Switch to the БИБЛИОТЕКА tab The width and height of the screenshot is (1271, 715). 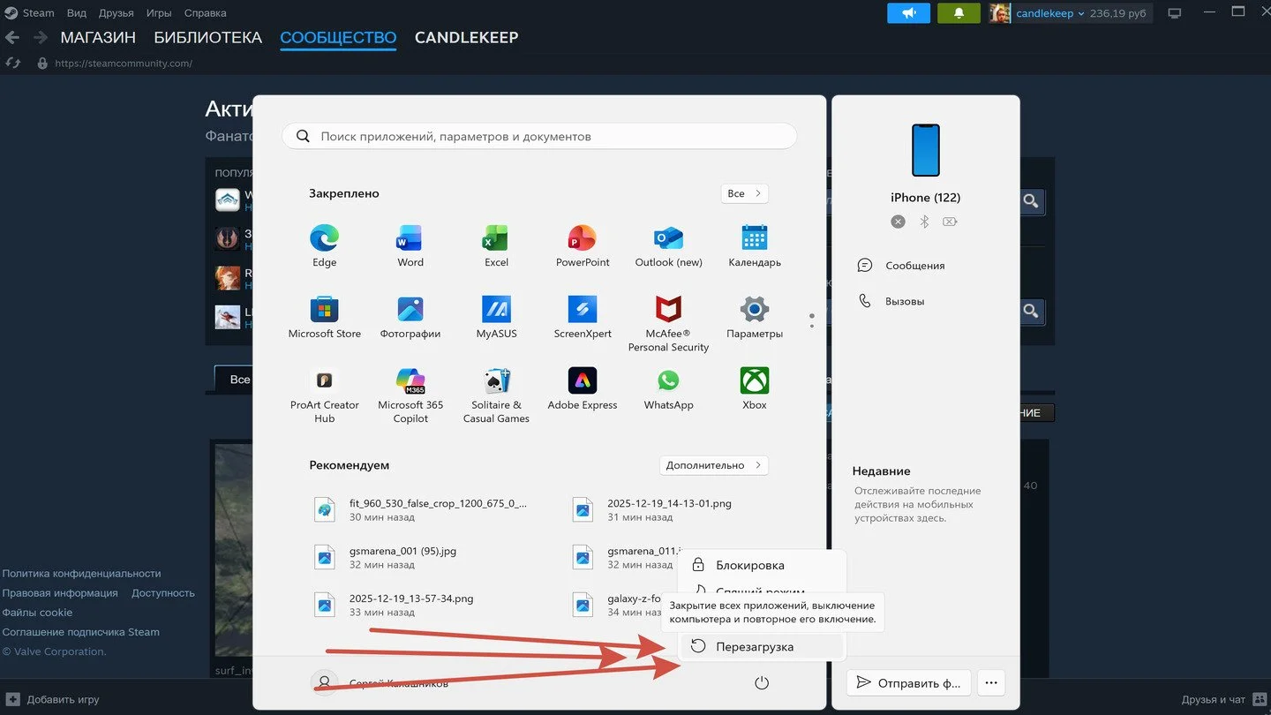(207, 38)
